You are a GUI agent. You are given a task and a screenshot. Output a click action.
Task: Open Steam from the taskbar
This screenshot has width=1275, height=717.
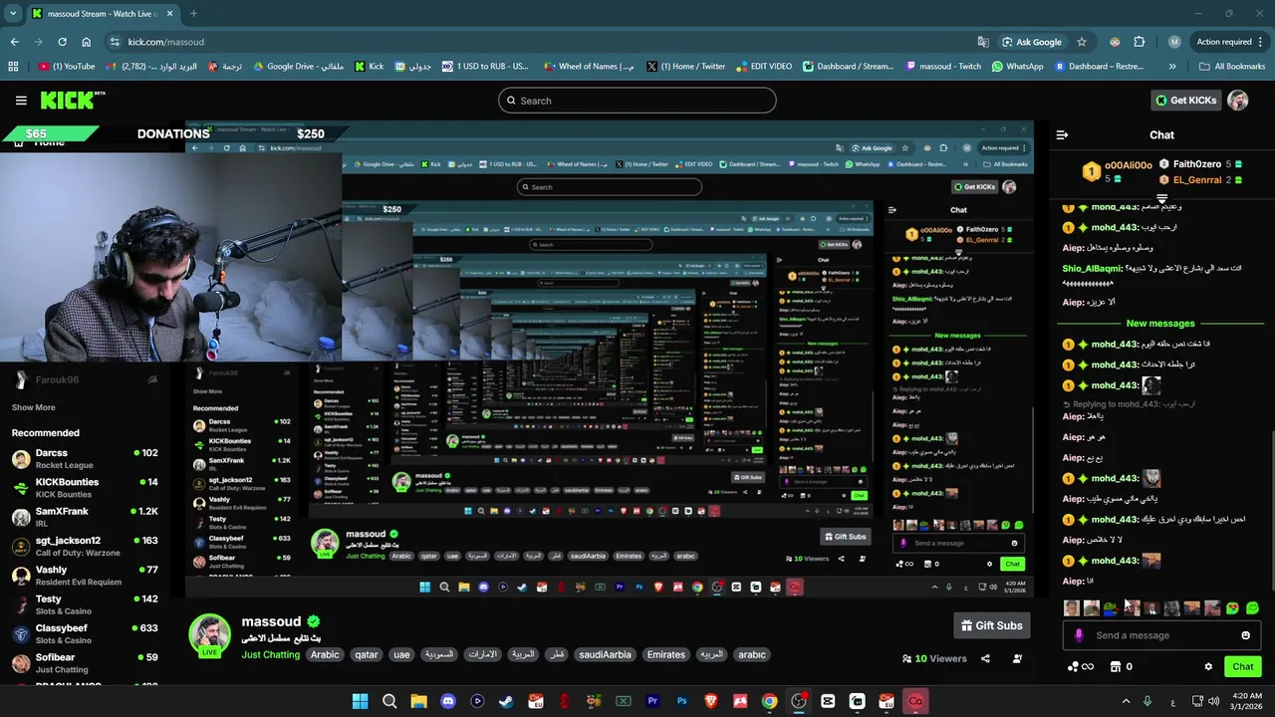point(506,701)
